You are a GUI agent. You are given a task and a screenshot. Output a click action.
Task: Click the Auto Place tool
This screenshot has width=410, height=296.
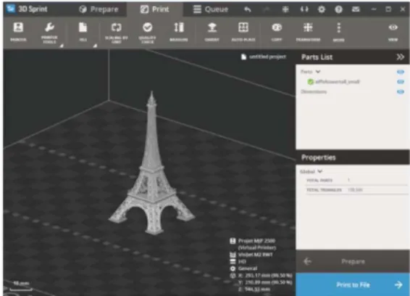click(243, 32)
